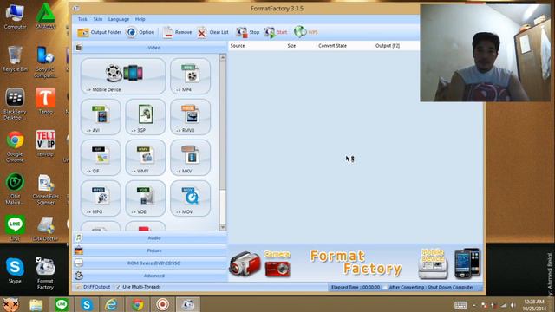Open the Language menu
555x312 pixels.
[x=119, y=19]
